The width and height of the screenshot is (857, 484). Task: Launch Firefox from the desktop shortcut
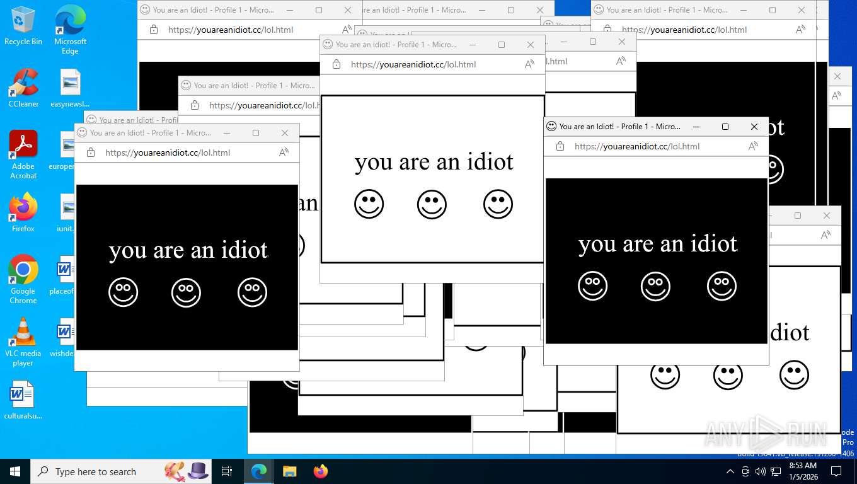tap(23, 212)
